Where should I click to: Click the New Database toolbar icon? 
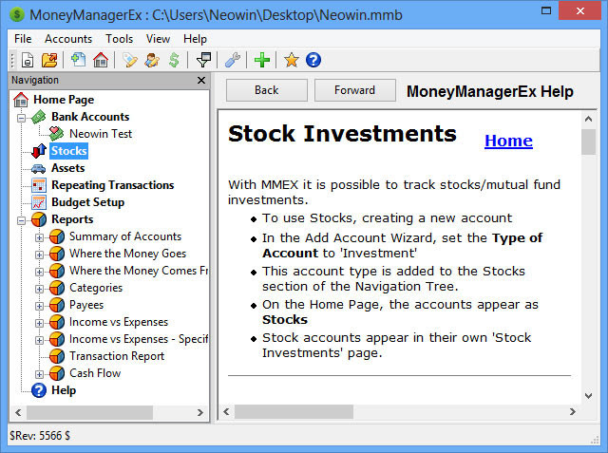[28, 60]
